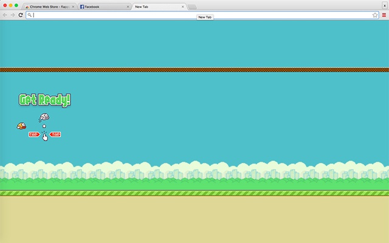
Task: Click the right red TAP arrow
Action: [55, 134]
